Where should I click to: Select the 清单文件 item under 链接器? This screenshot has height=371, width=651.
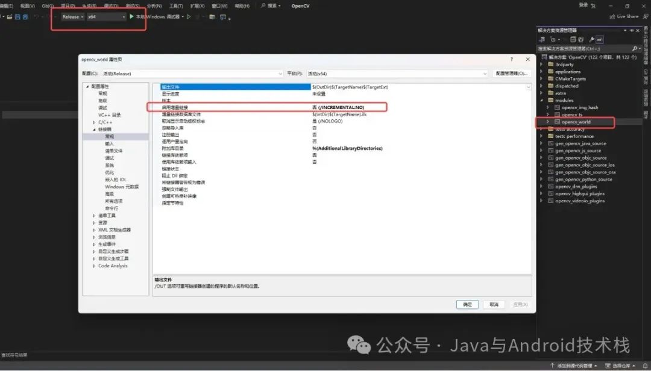(114, 151)
